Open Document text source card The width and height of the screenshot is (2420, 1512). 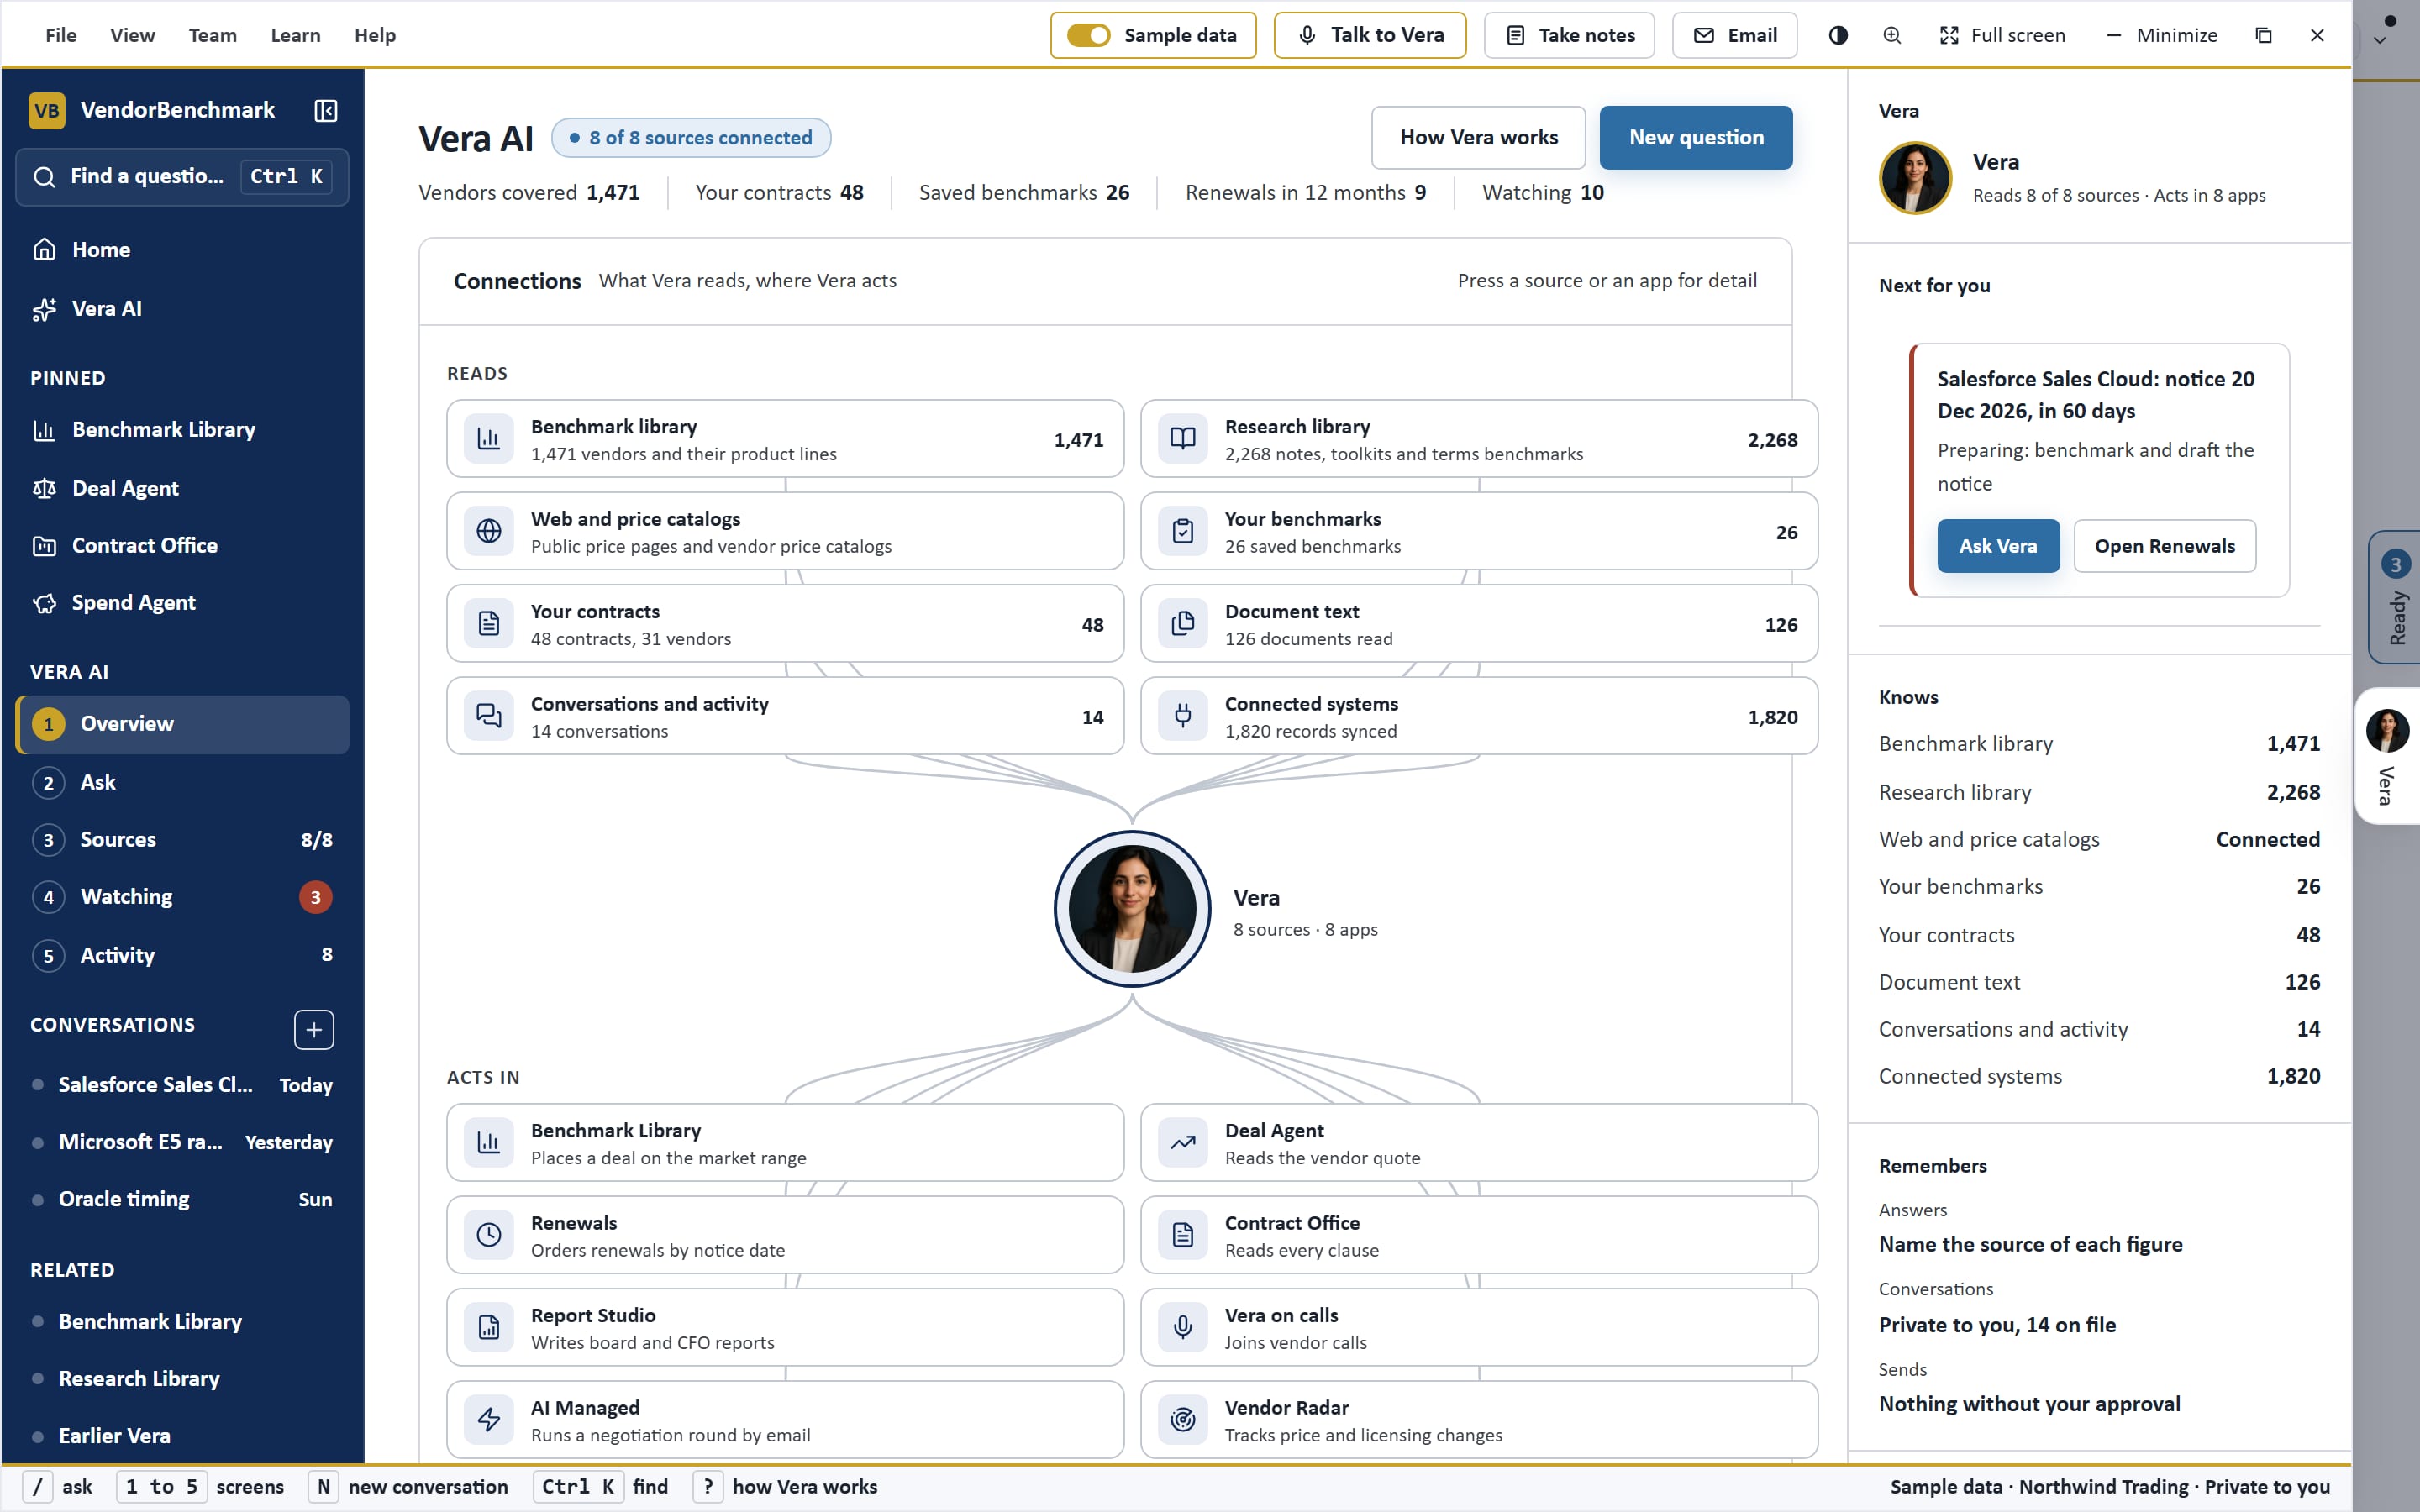[x=1479, y=624]
